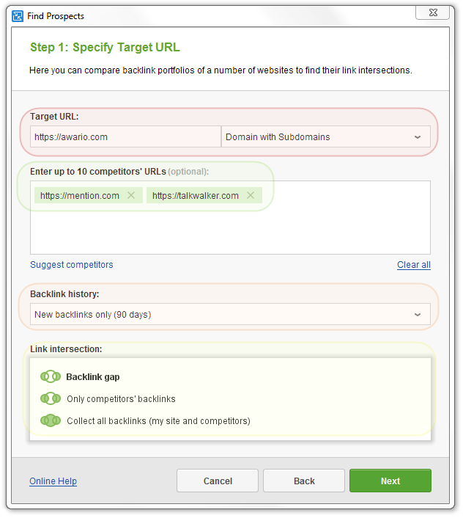
Task: Click the Clear all link
Action: [x=414, y=265]
